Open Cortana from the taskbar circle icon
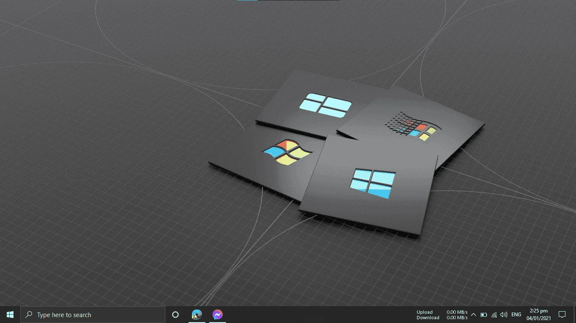Viewport: 576px width, 323px height. [175, 315]
